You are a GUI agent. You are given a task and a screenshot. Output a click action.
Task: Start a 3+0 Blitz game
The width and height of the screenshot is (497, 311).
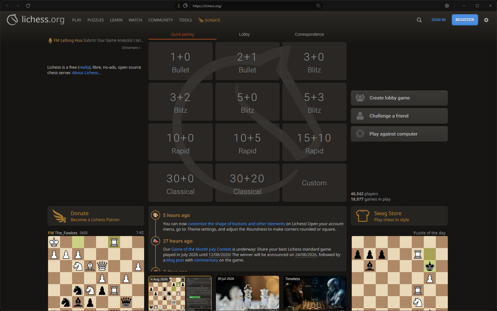[x=314, y=61]
